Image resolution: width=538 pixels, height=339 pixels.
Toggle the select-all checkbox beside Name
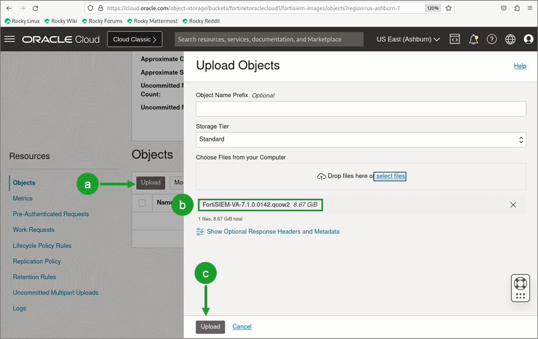[x=142, y=203]
